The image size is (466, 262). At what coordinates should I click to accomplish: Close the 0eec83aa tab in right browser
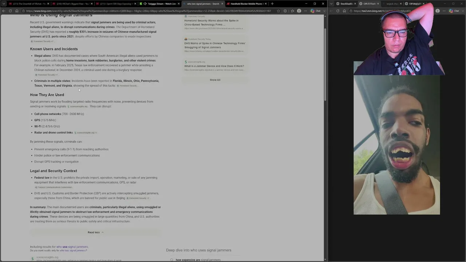[355, 4]
